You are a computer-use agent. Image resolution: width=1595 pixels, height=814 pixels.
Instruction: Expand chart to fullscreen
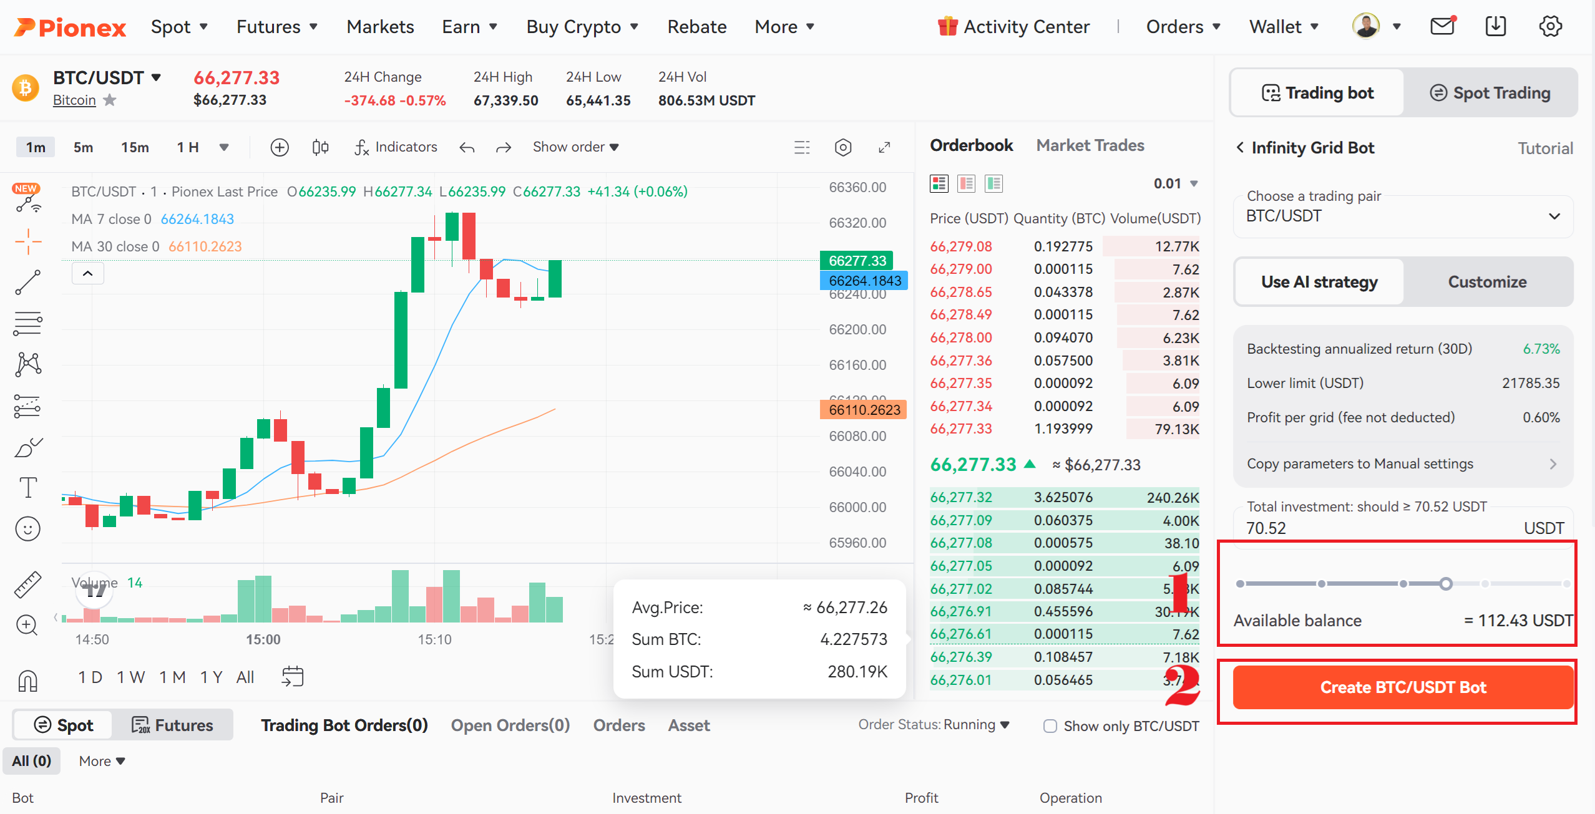(x=884, y=147)
